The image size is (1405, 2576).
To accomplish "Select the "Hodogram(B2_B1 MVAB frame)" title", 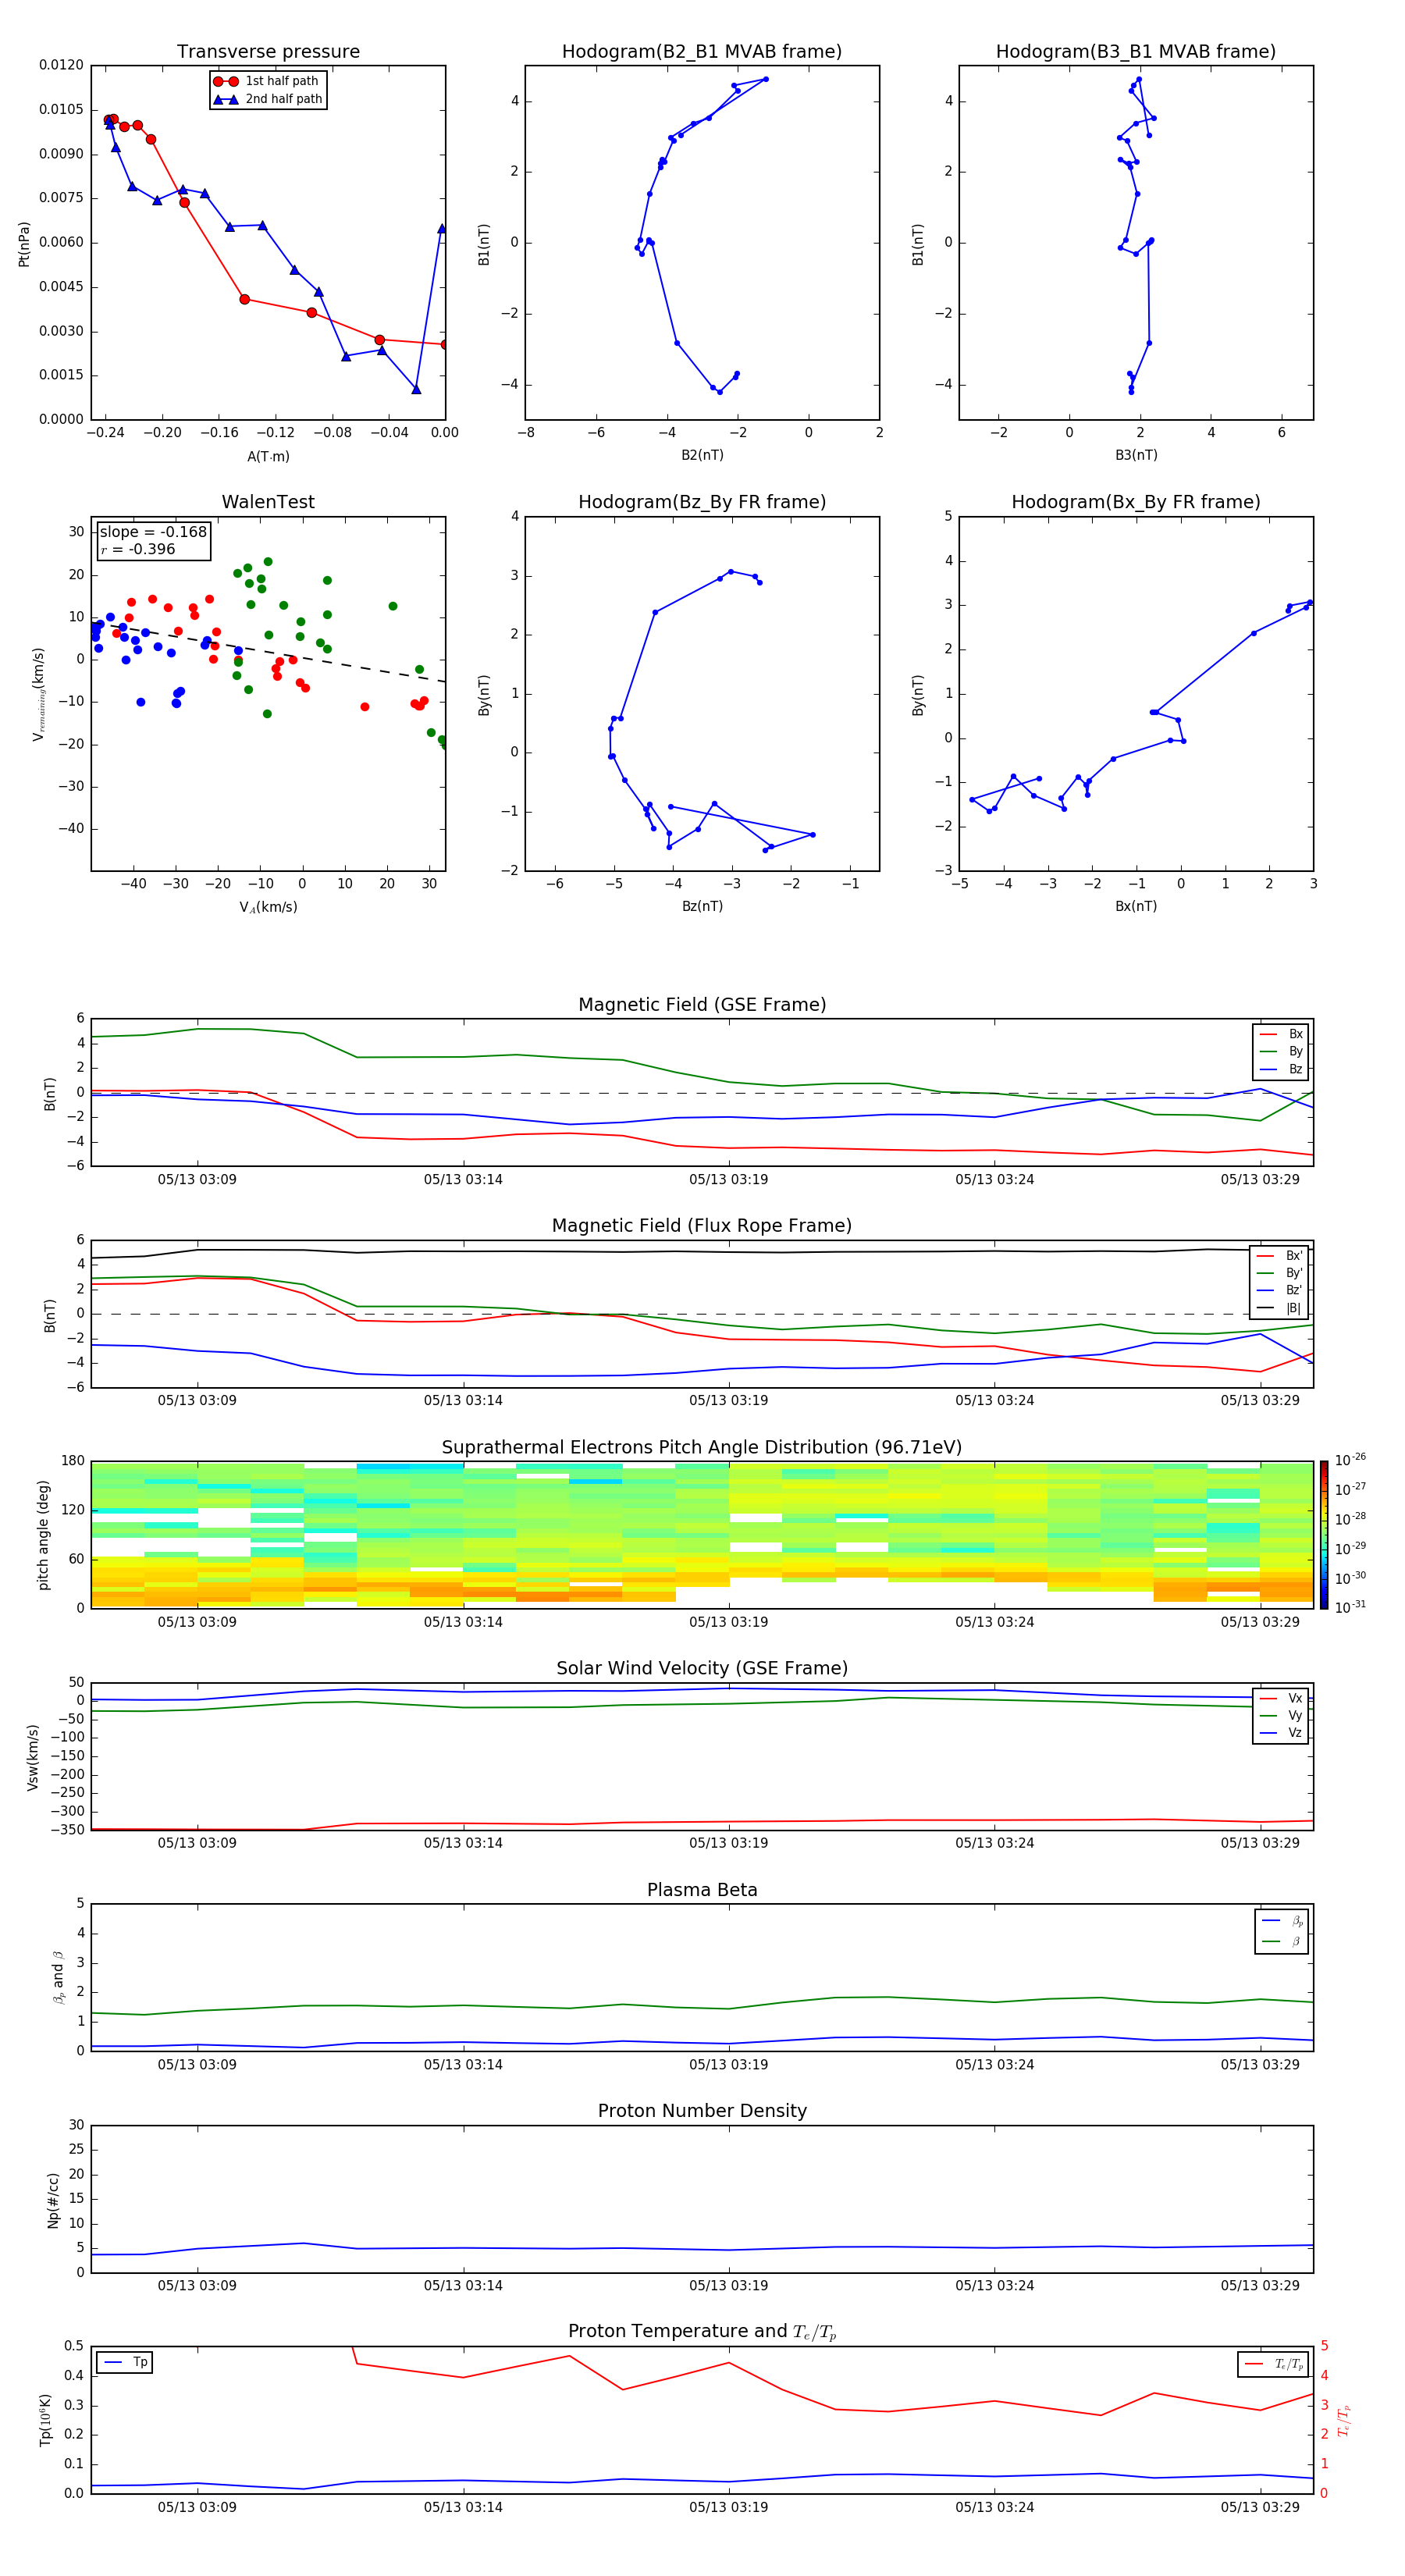I will click(x=702, y=52).
